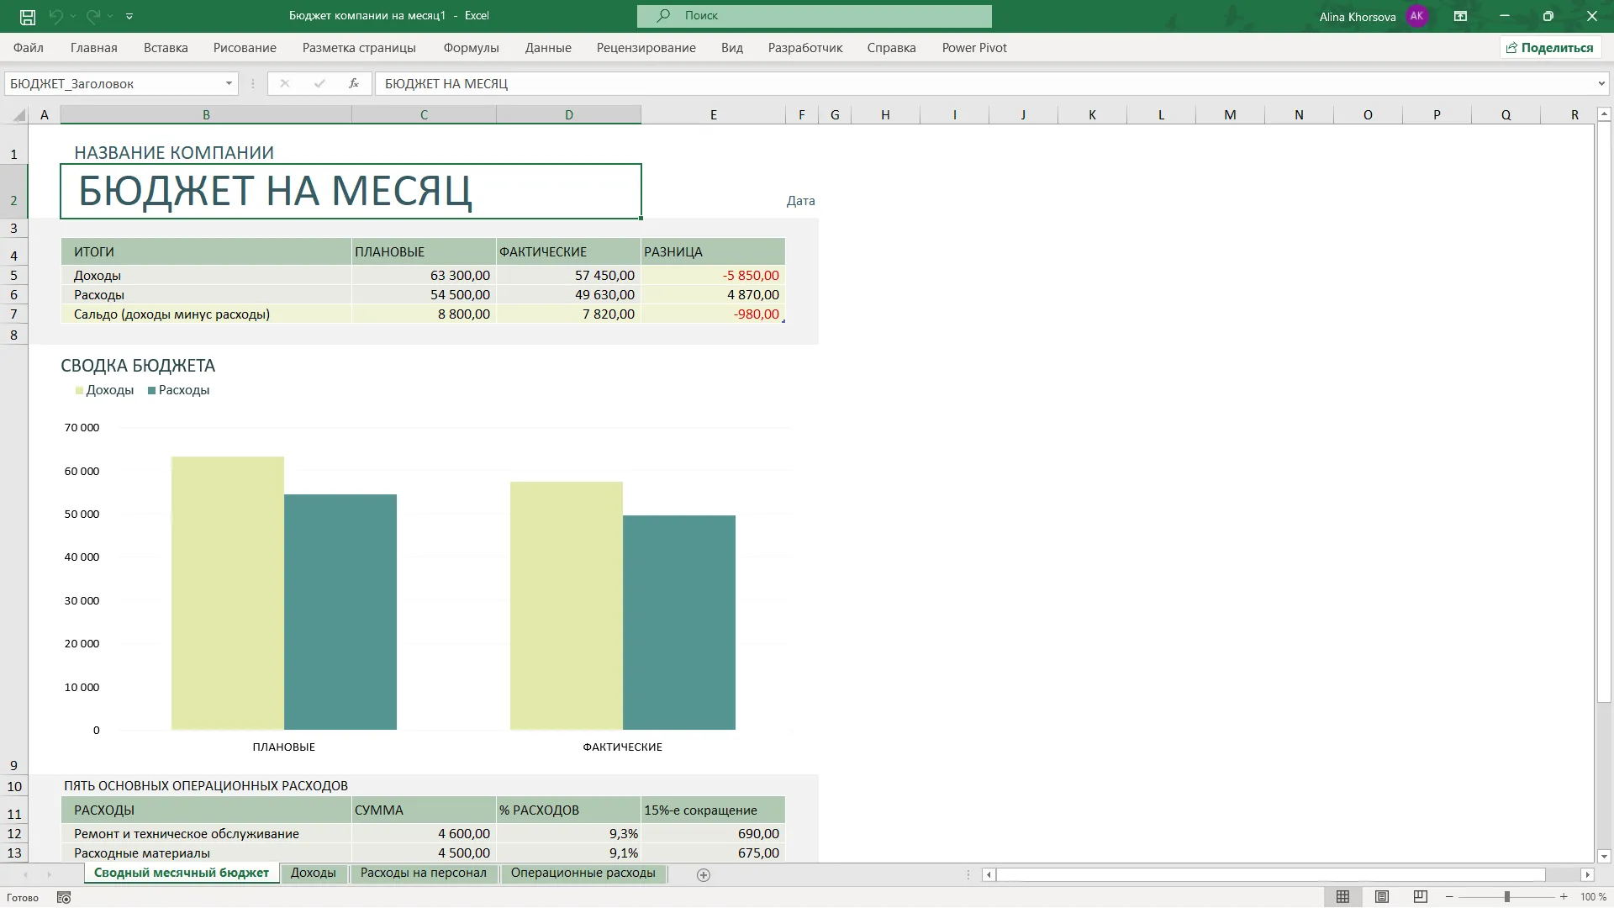Switch to the Формулы ribbon tab
1614x908 pixels.
tap(472, 48)
